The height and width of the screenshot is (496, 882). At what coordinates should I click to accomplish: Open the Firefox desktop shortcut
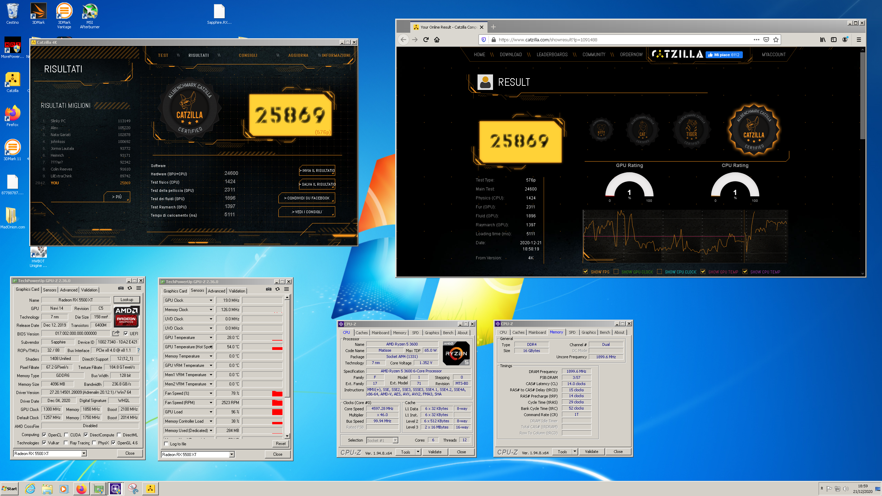[x=12, y=116]
